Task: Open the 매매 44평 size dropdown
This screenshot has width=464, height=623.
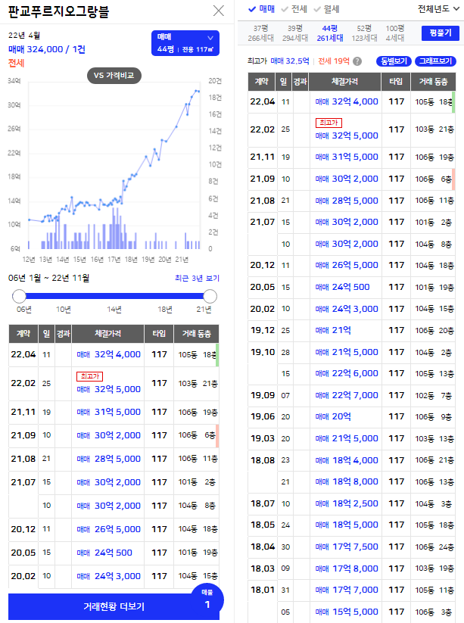Action: 185,43
